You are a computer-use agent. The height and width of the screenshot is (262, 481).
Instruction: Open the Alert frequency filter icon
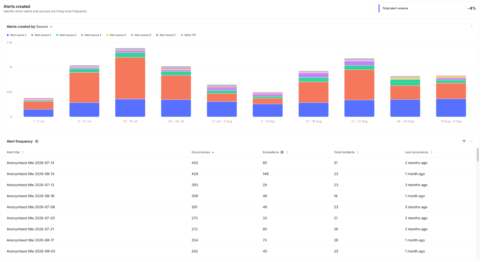click(464, 141)
